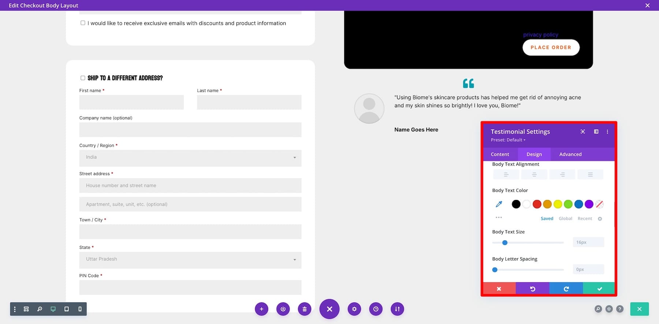This screenshot has height=324, width=659.
Task: Click Body Letter Spacing slider handle
Action: coord(495,270)
